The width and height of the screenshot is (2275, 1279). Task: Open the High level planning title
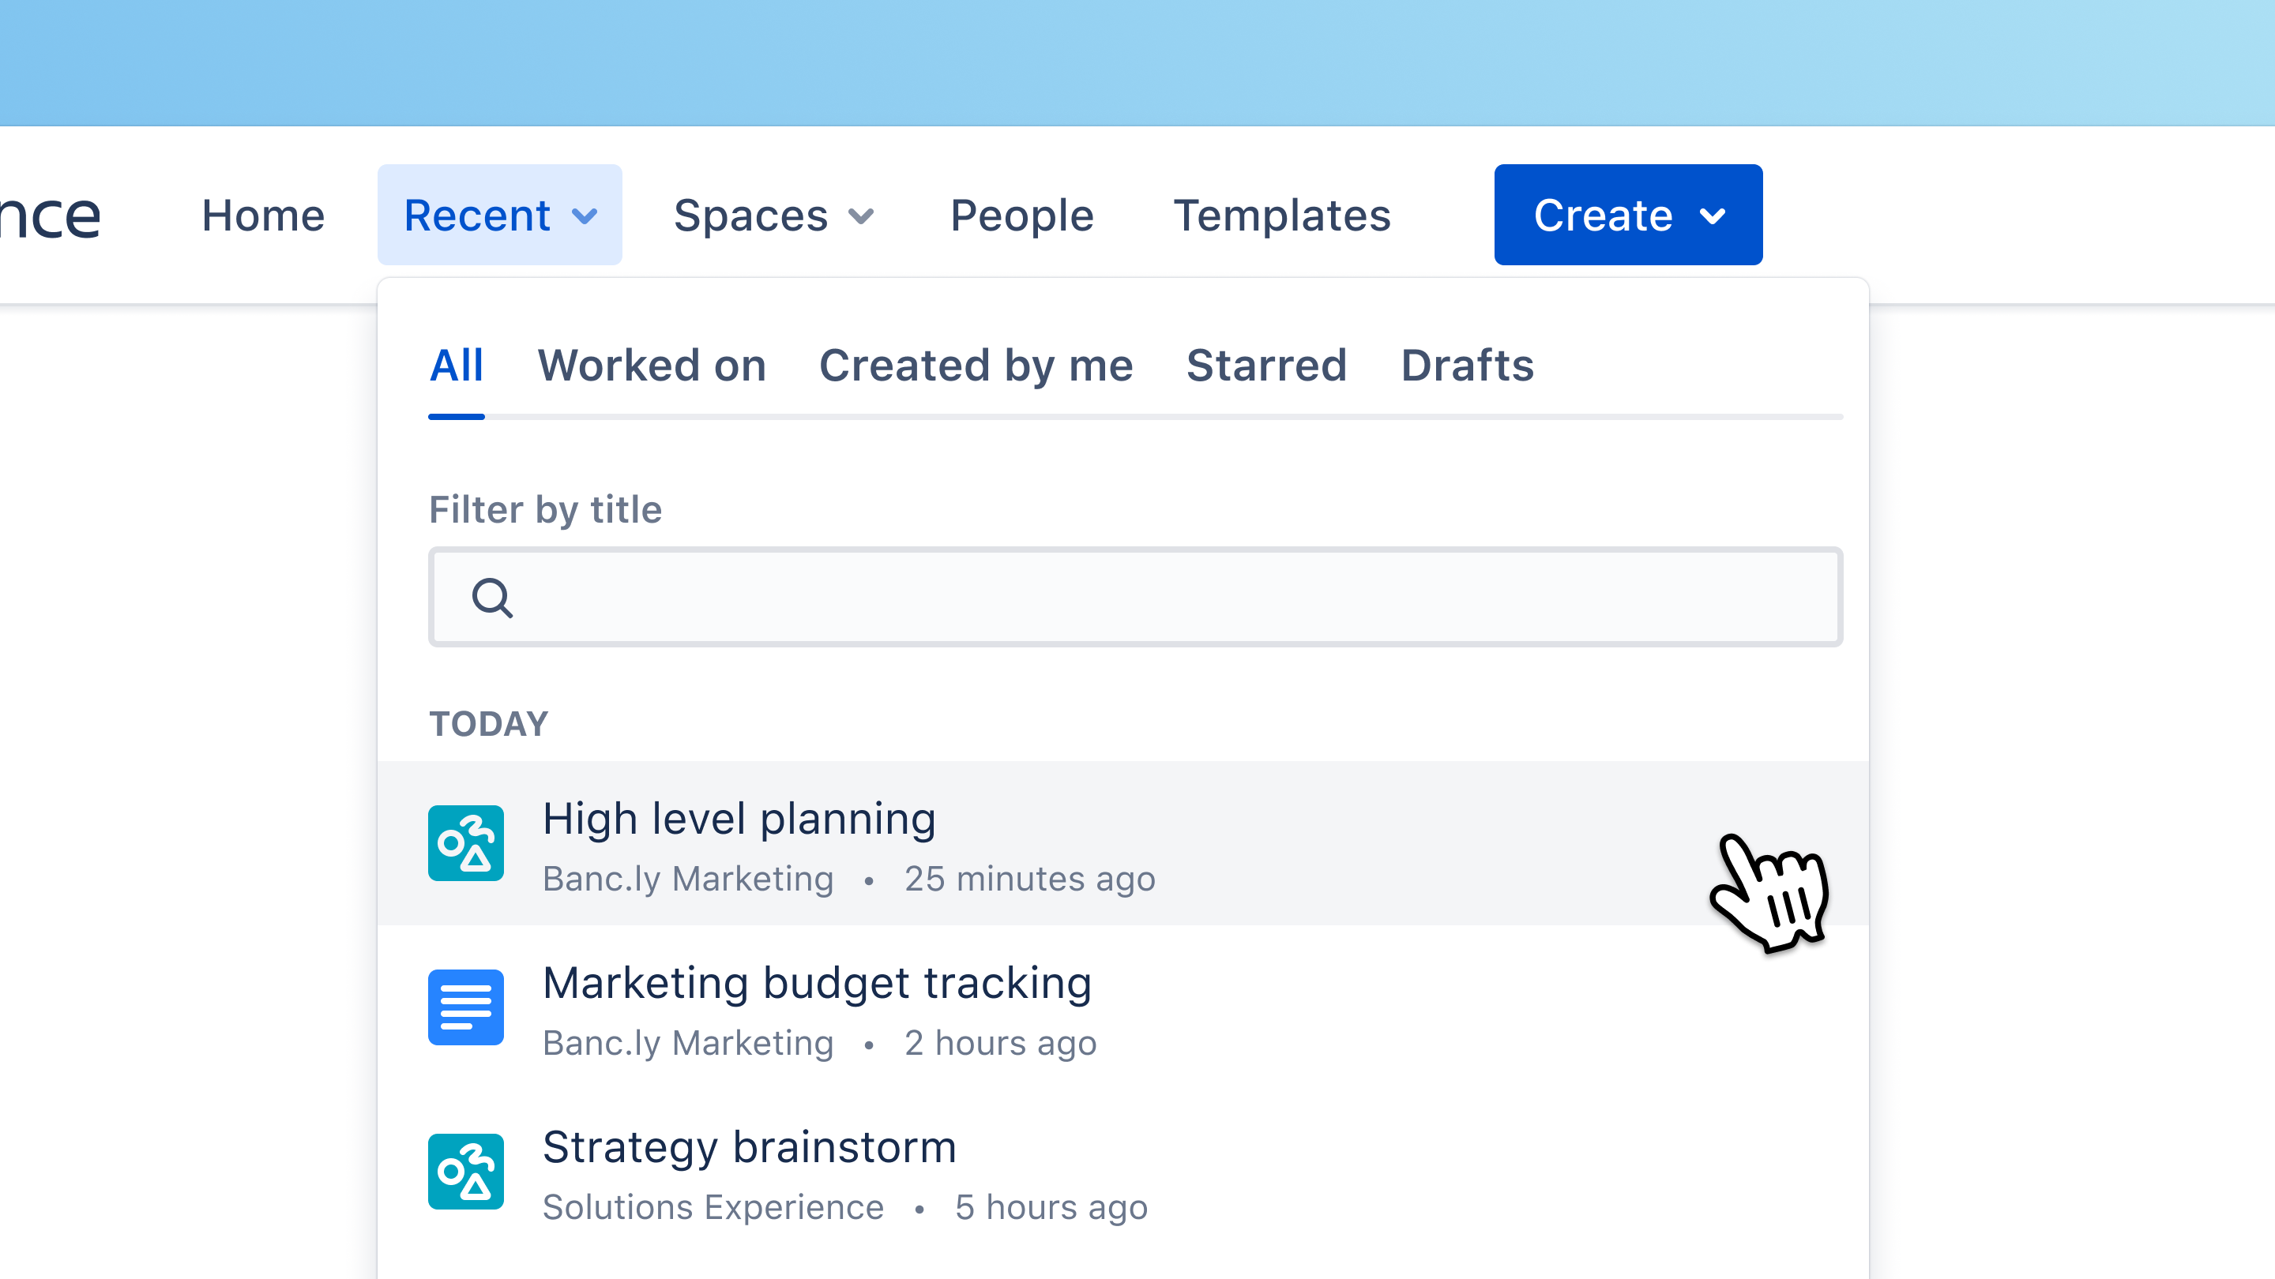(x=739, y=820)
